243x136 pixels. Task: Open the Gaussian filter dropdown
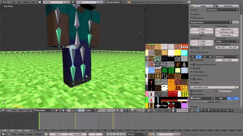coord(227,57)
